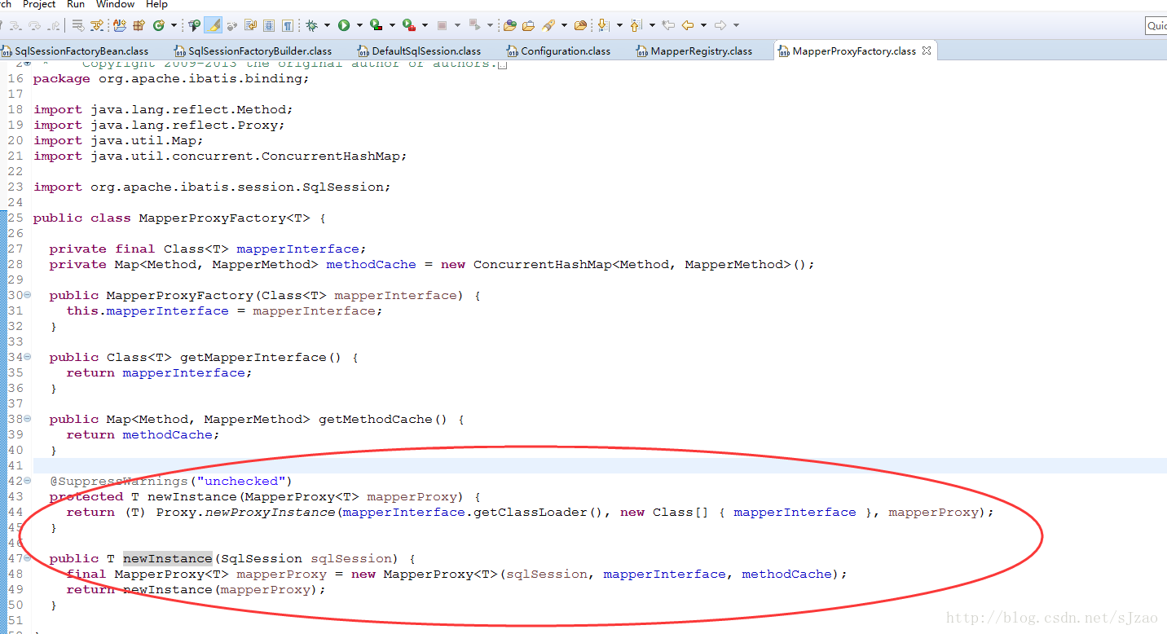
Task: Click the ConcurrentHashMap import line
Action: (220, 156)
